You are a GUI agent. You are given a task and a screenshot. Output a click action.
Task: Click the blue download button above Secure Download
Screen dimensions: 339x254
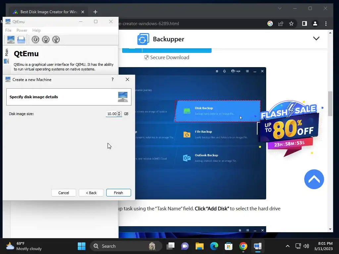pyautogui.click(x=167, y=51)
